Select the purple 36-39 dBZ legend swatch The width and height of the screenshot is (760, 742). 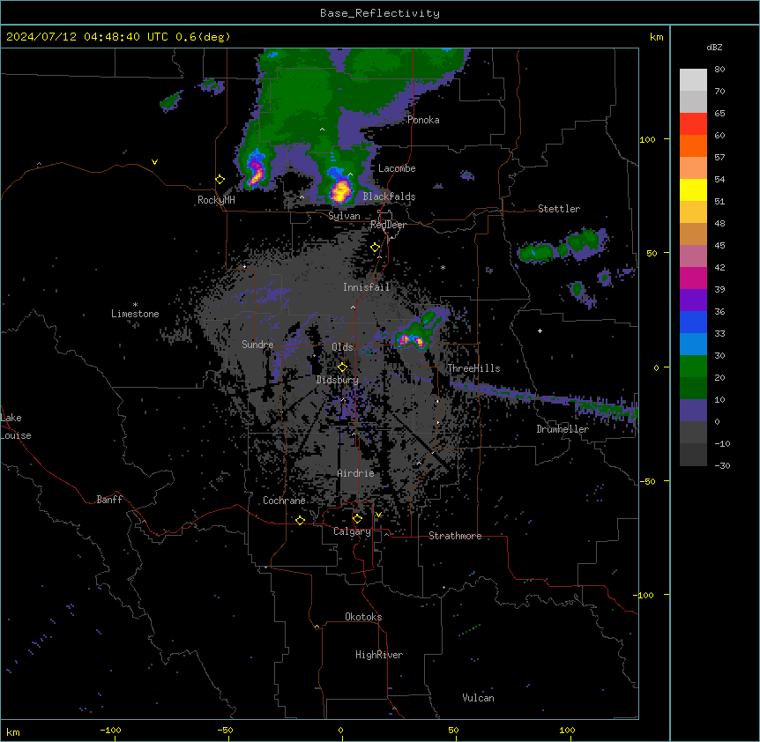click(693, 301)
